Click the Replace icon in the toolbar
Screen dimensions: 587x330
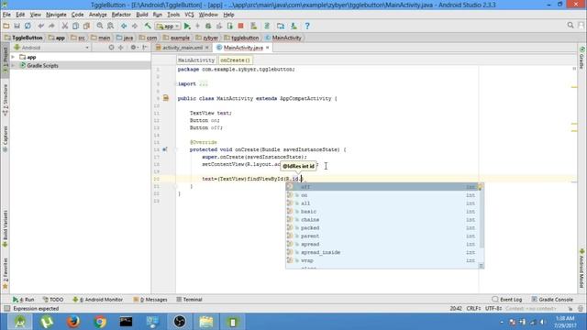tap(110, 26)
